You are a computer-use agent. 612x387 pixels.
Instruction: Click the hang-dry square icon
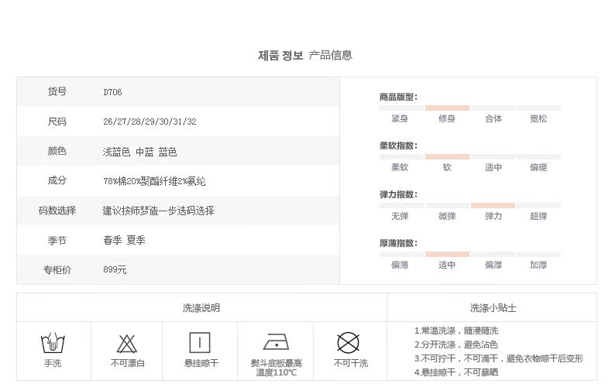pos(200,343)
